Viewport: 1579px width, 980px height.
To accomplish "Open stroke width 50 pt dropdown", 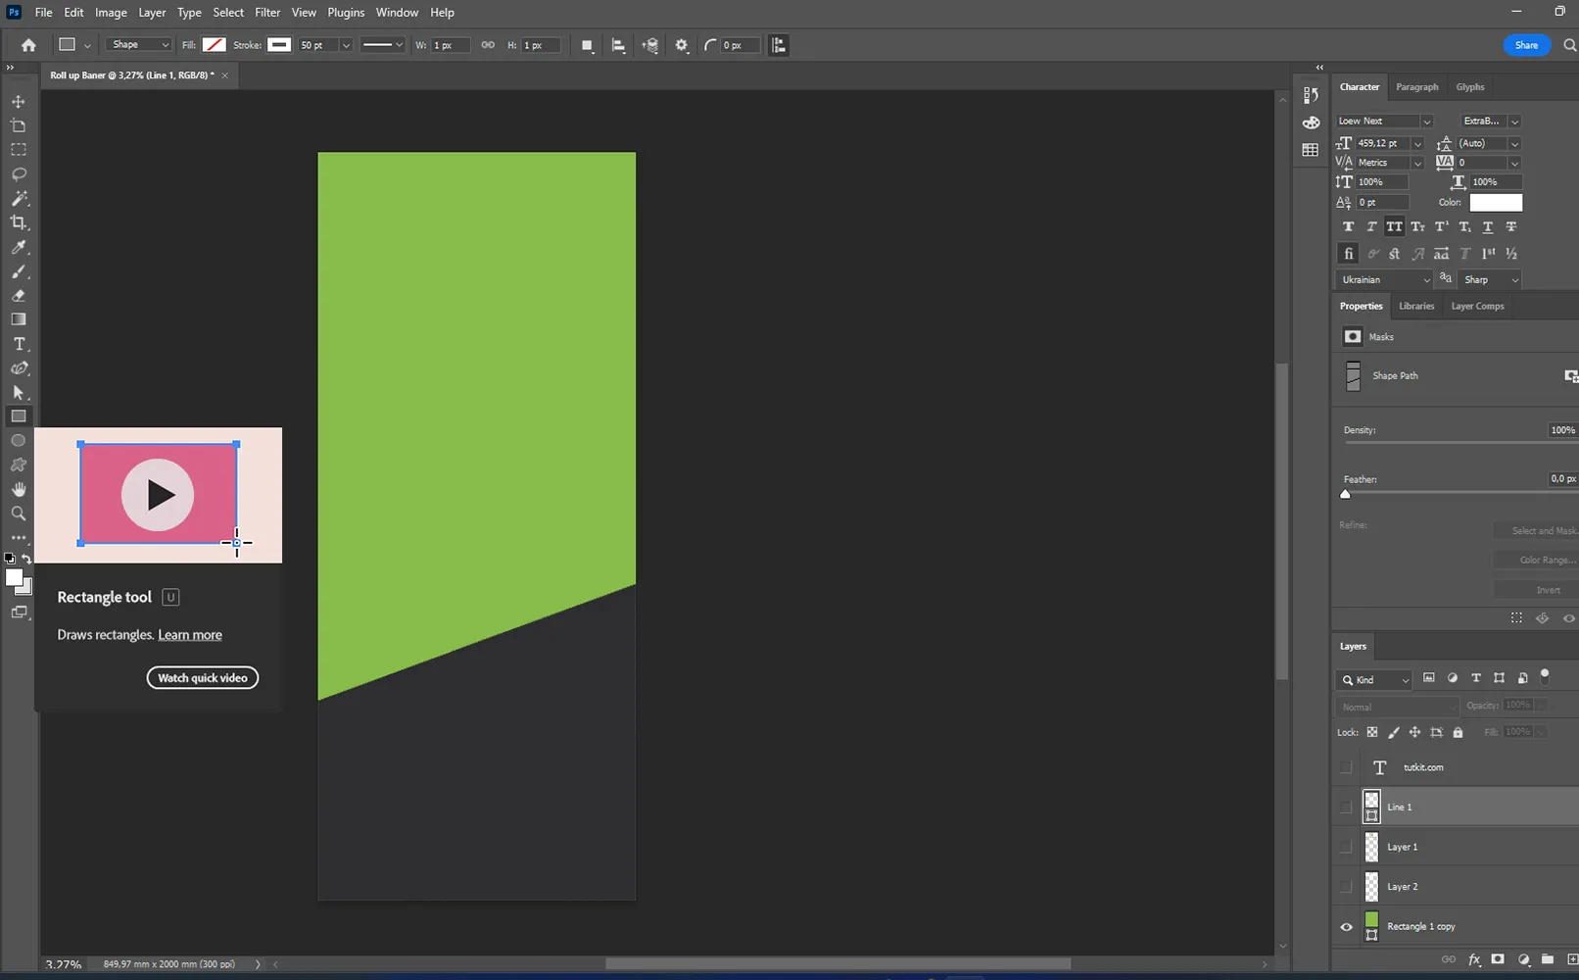I will click(346, 45).
